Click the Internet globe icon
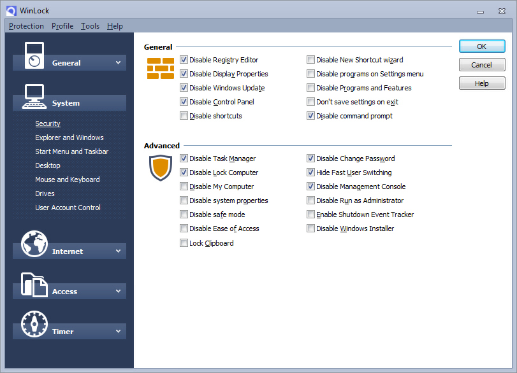This screenshot has height=373, width=517. [x=34, y=244]
